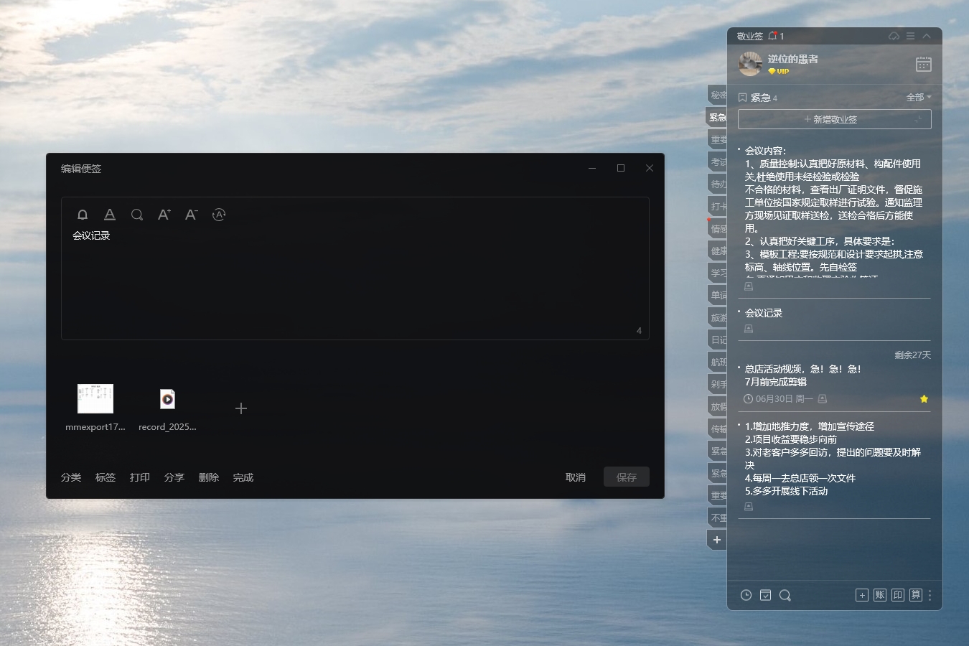
Task: Switch to the 旅游 category tab
Action: tap(718, 317)
